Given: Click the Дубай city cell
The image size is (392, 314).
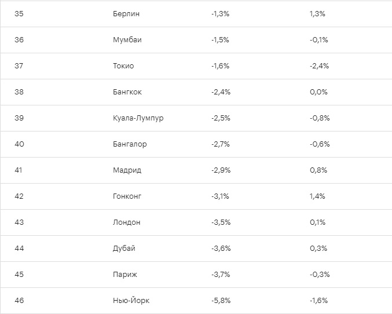Looking at the screenshot, I should point(124,249).
